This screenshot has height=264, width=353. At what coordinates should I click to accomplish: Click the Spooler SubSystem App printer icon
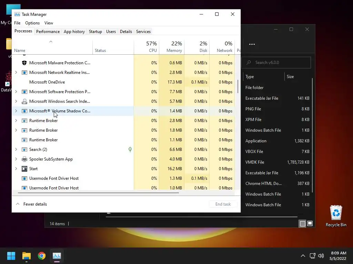24,159
